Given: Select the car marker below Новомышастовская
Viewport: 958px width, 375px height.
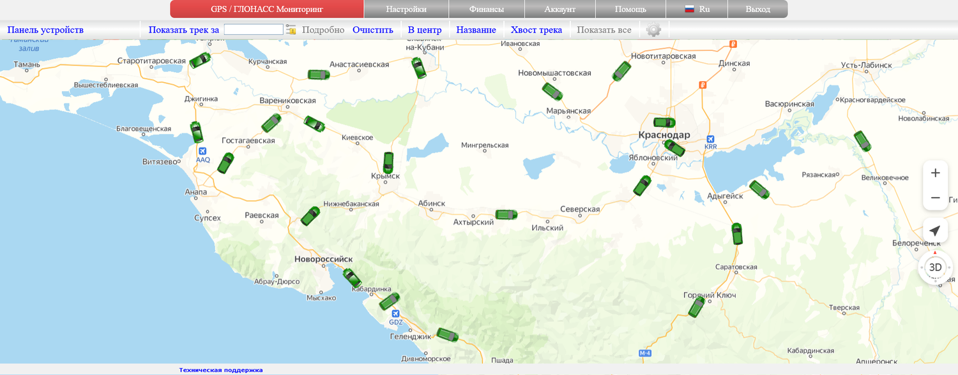Looking at the screenshot, I should click(552, 91).
